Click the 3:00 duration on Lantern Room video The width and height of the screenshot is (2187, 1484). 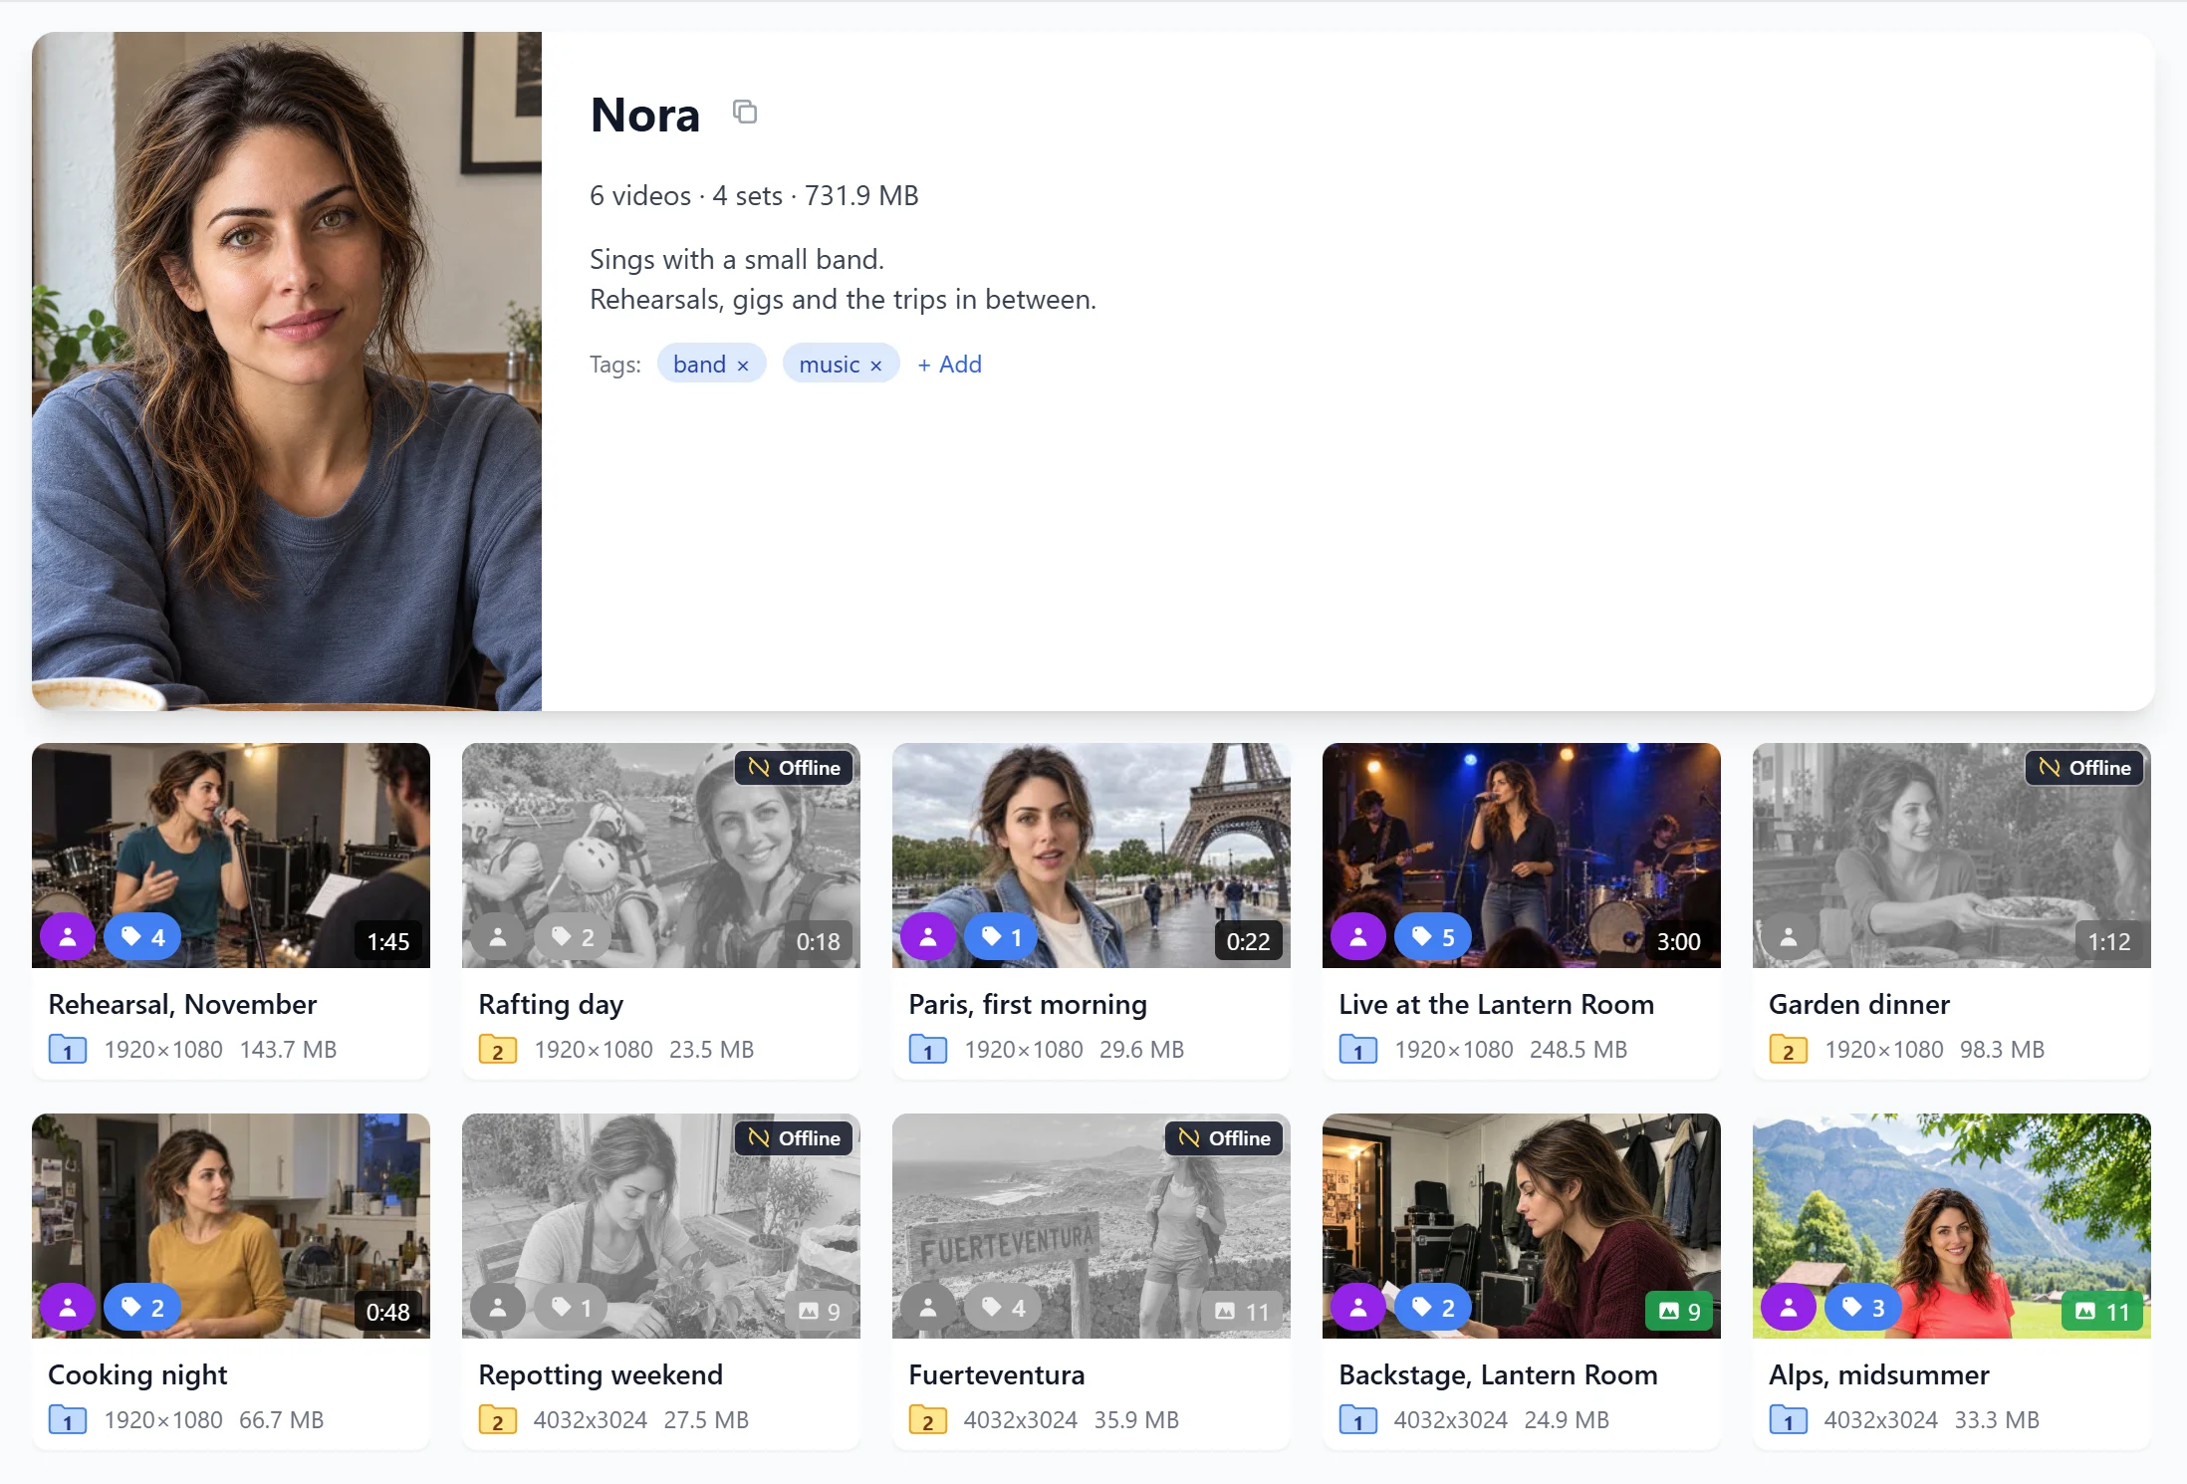click(1679, 941)
